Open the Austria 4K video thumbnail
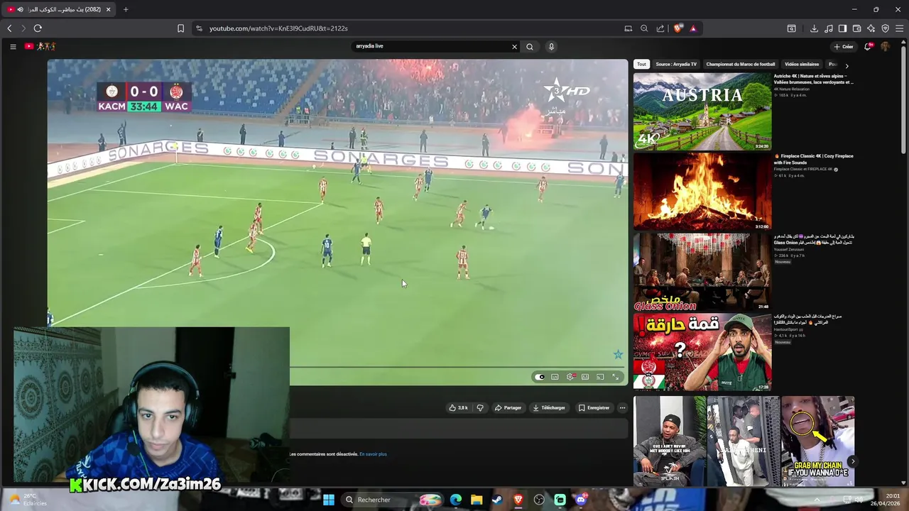 point(702,111)
